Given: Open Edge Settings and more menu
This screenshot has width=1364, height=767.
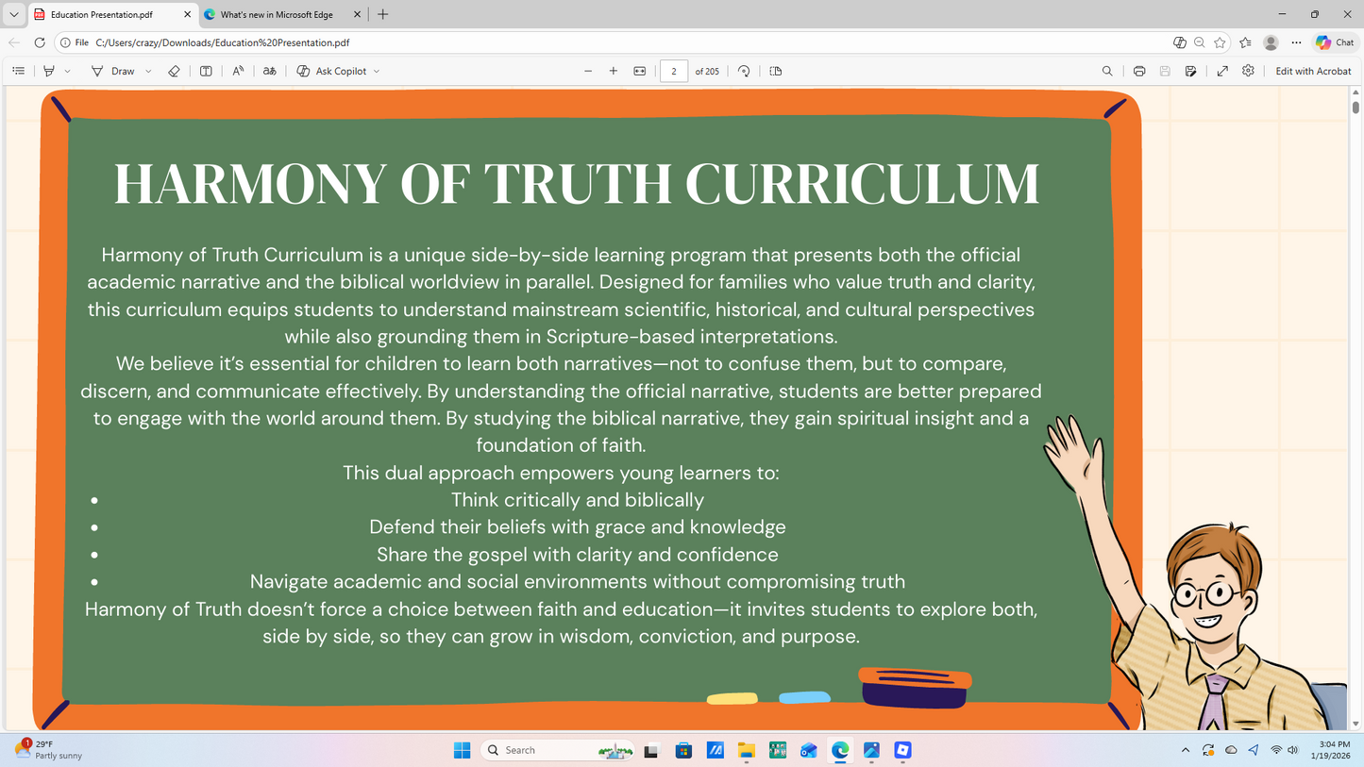Looking at the screenshot, I should pos(1296,42).
